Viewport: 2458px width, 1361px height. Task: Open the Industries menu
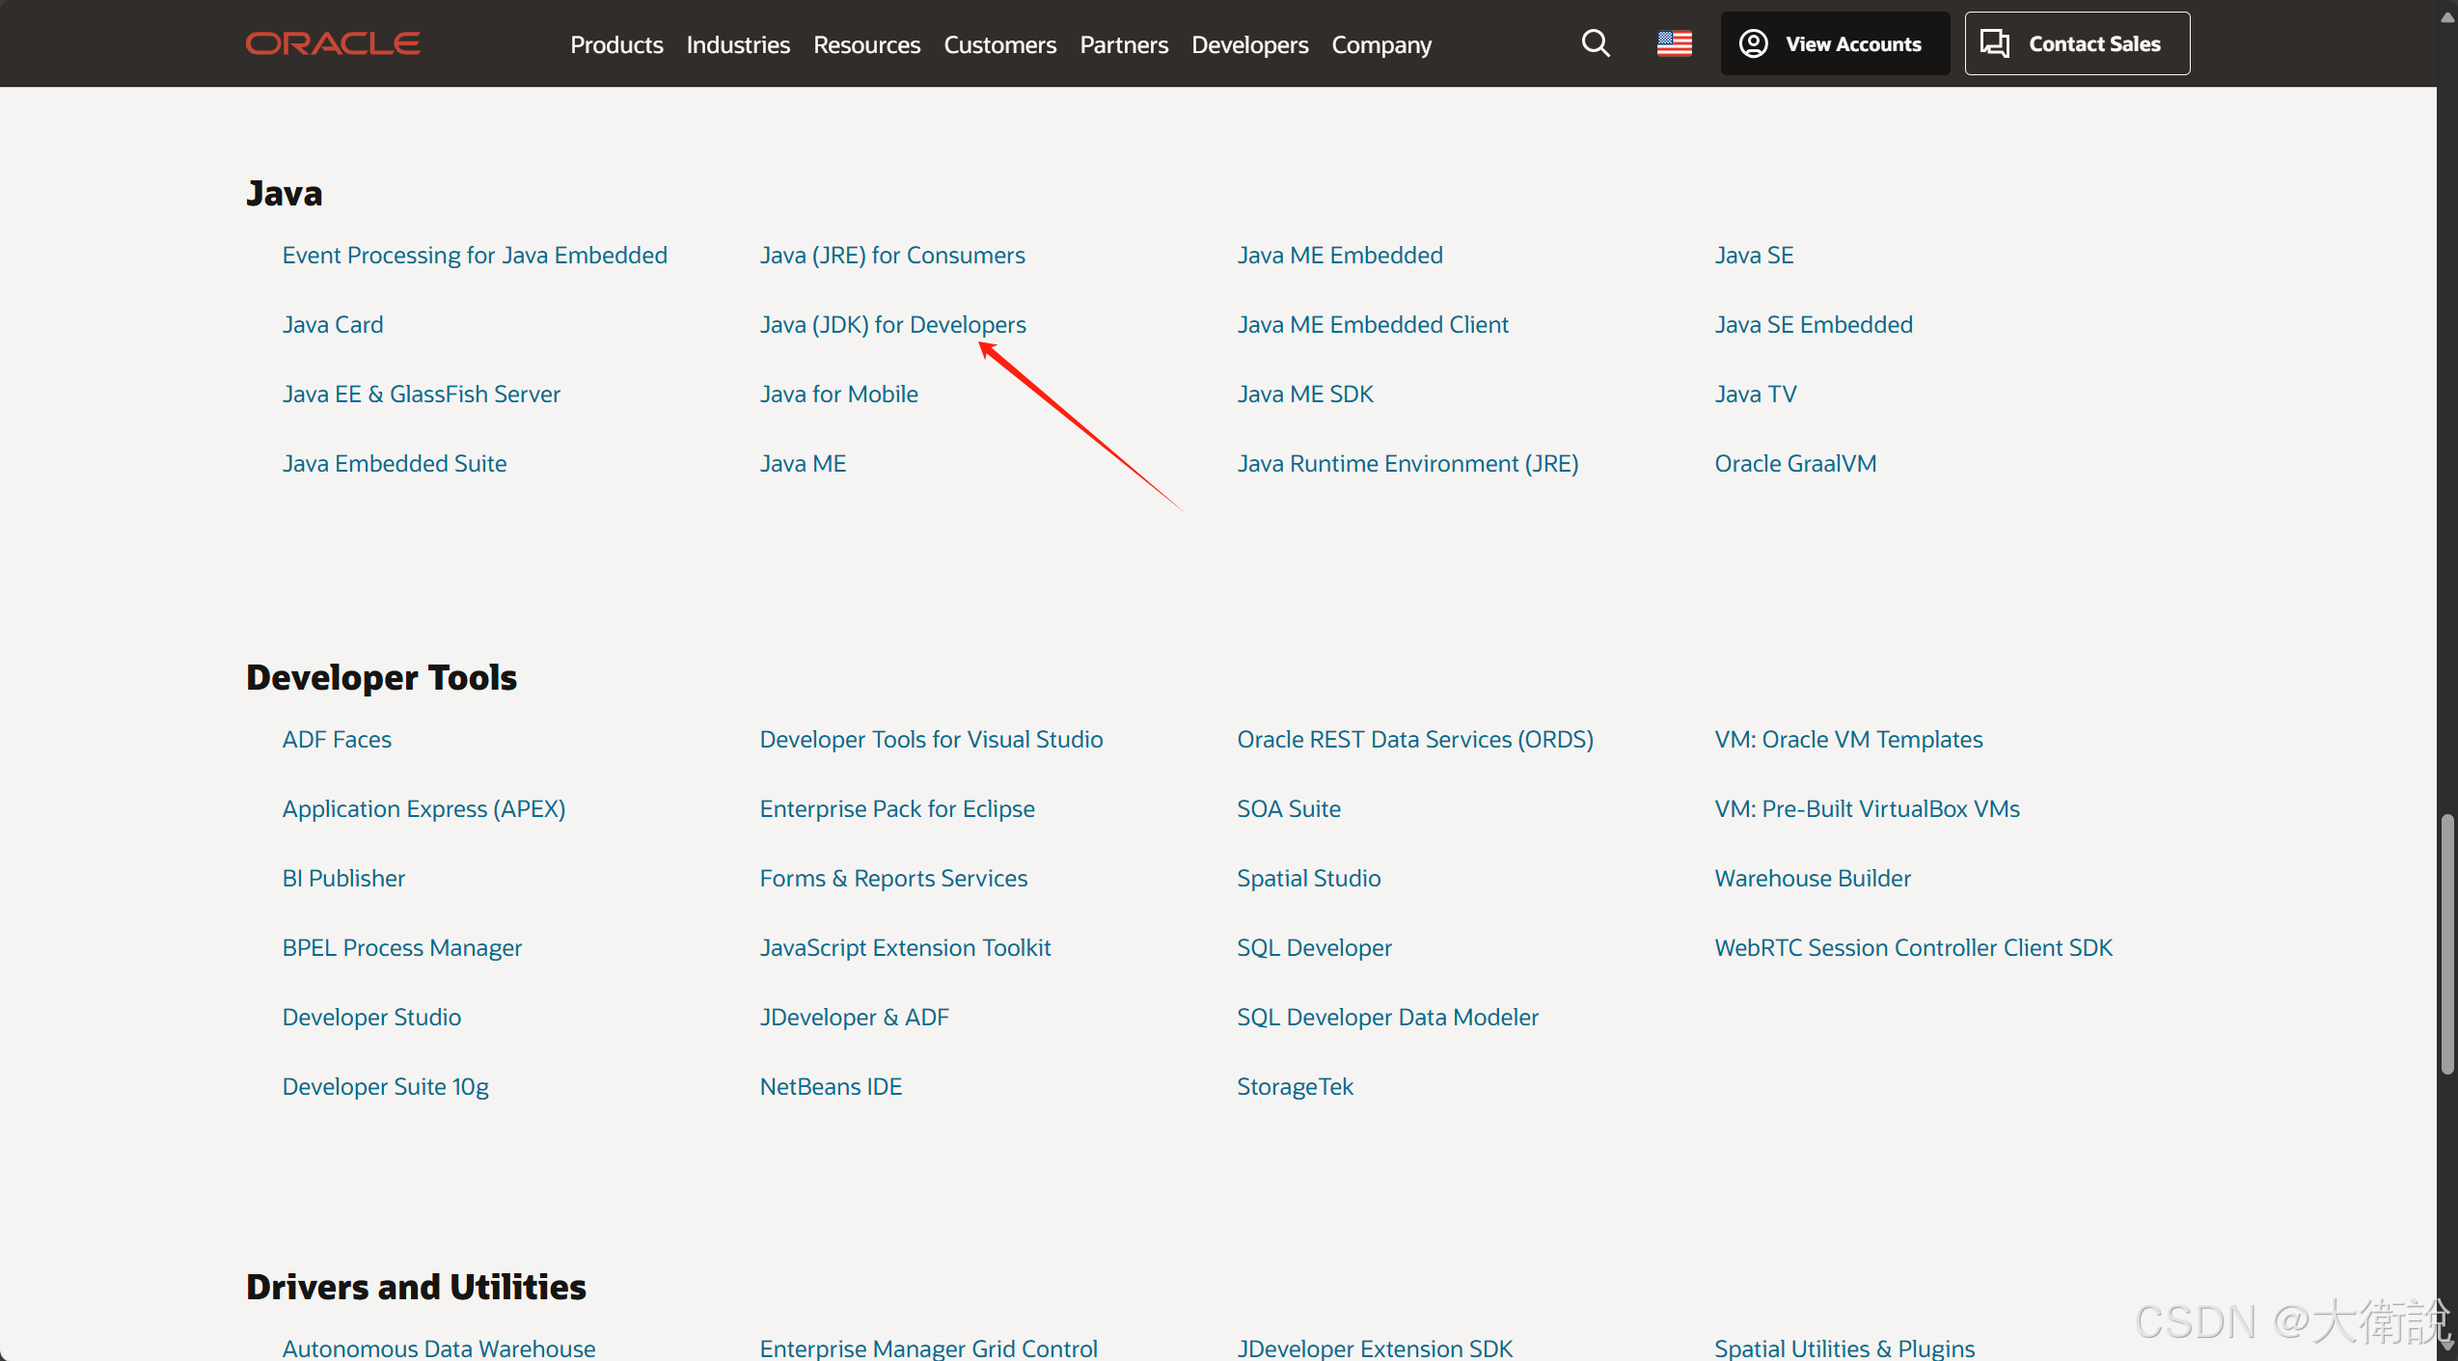point(738,44)
